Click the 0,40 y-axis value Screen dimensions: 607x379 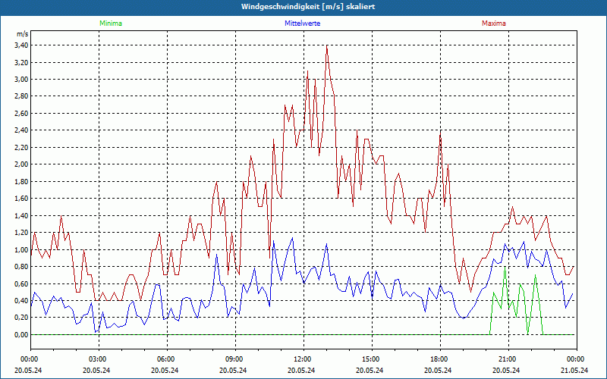coord(21,300)
